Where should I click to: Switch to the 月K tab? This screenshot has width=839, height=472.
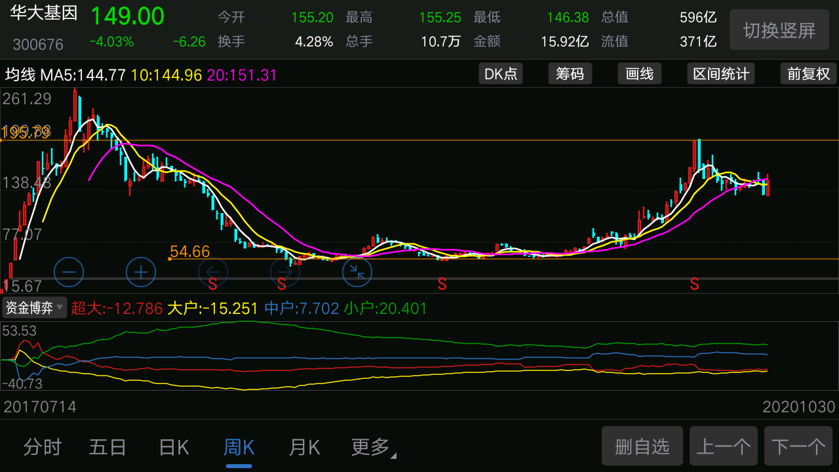305,448
